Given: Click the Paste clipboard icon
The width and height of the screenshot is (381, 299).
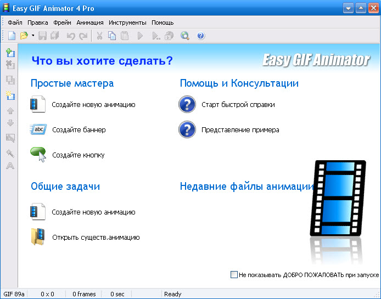Looking at the screenshot, I should click(125, 36).
